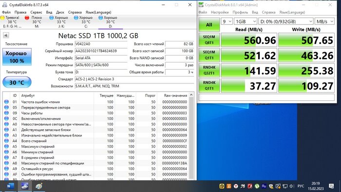The width and height of the screenshot is (341, 192).
Task: Click raw value 0000000013BA
Action: click(x=174, y=163)
